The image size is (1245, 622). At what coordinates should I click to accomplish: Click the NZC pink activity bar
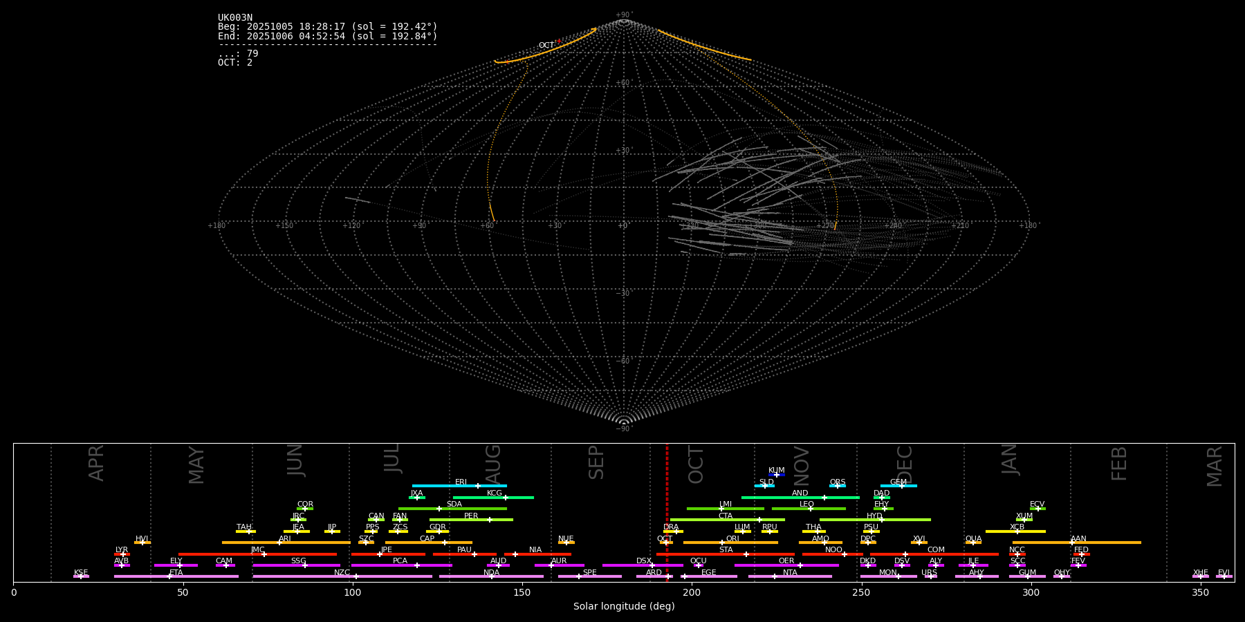342,576
